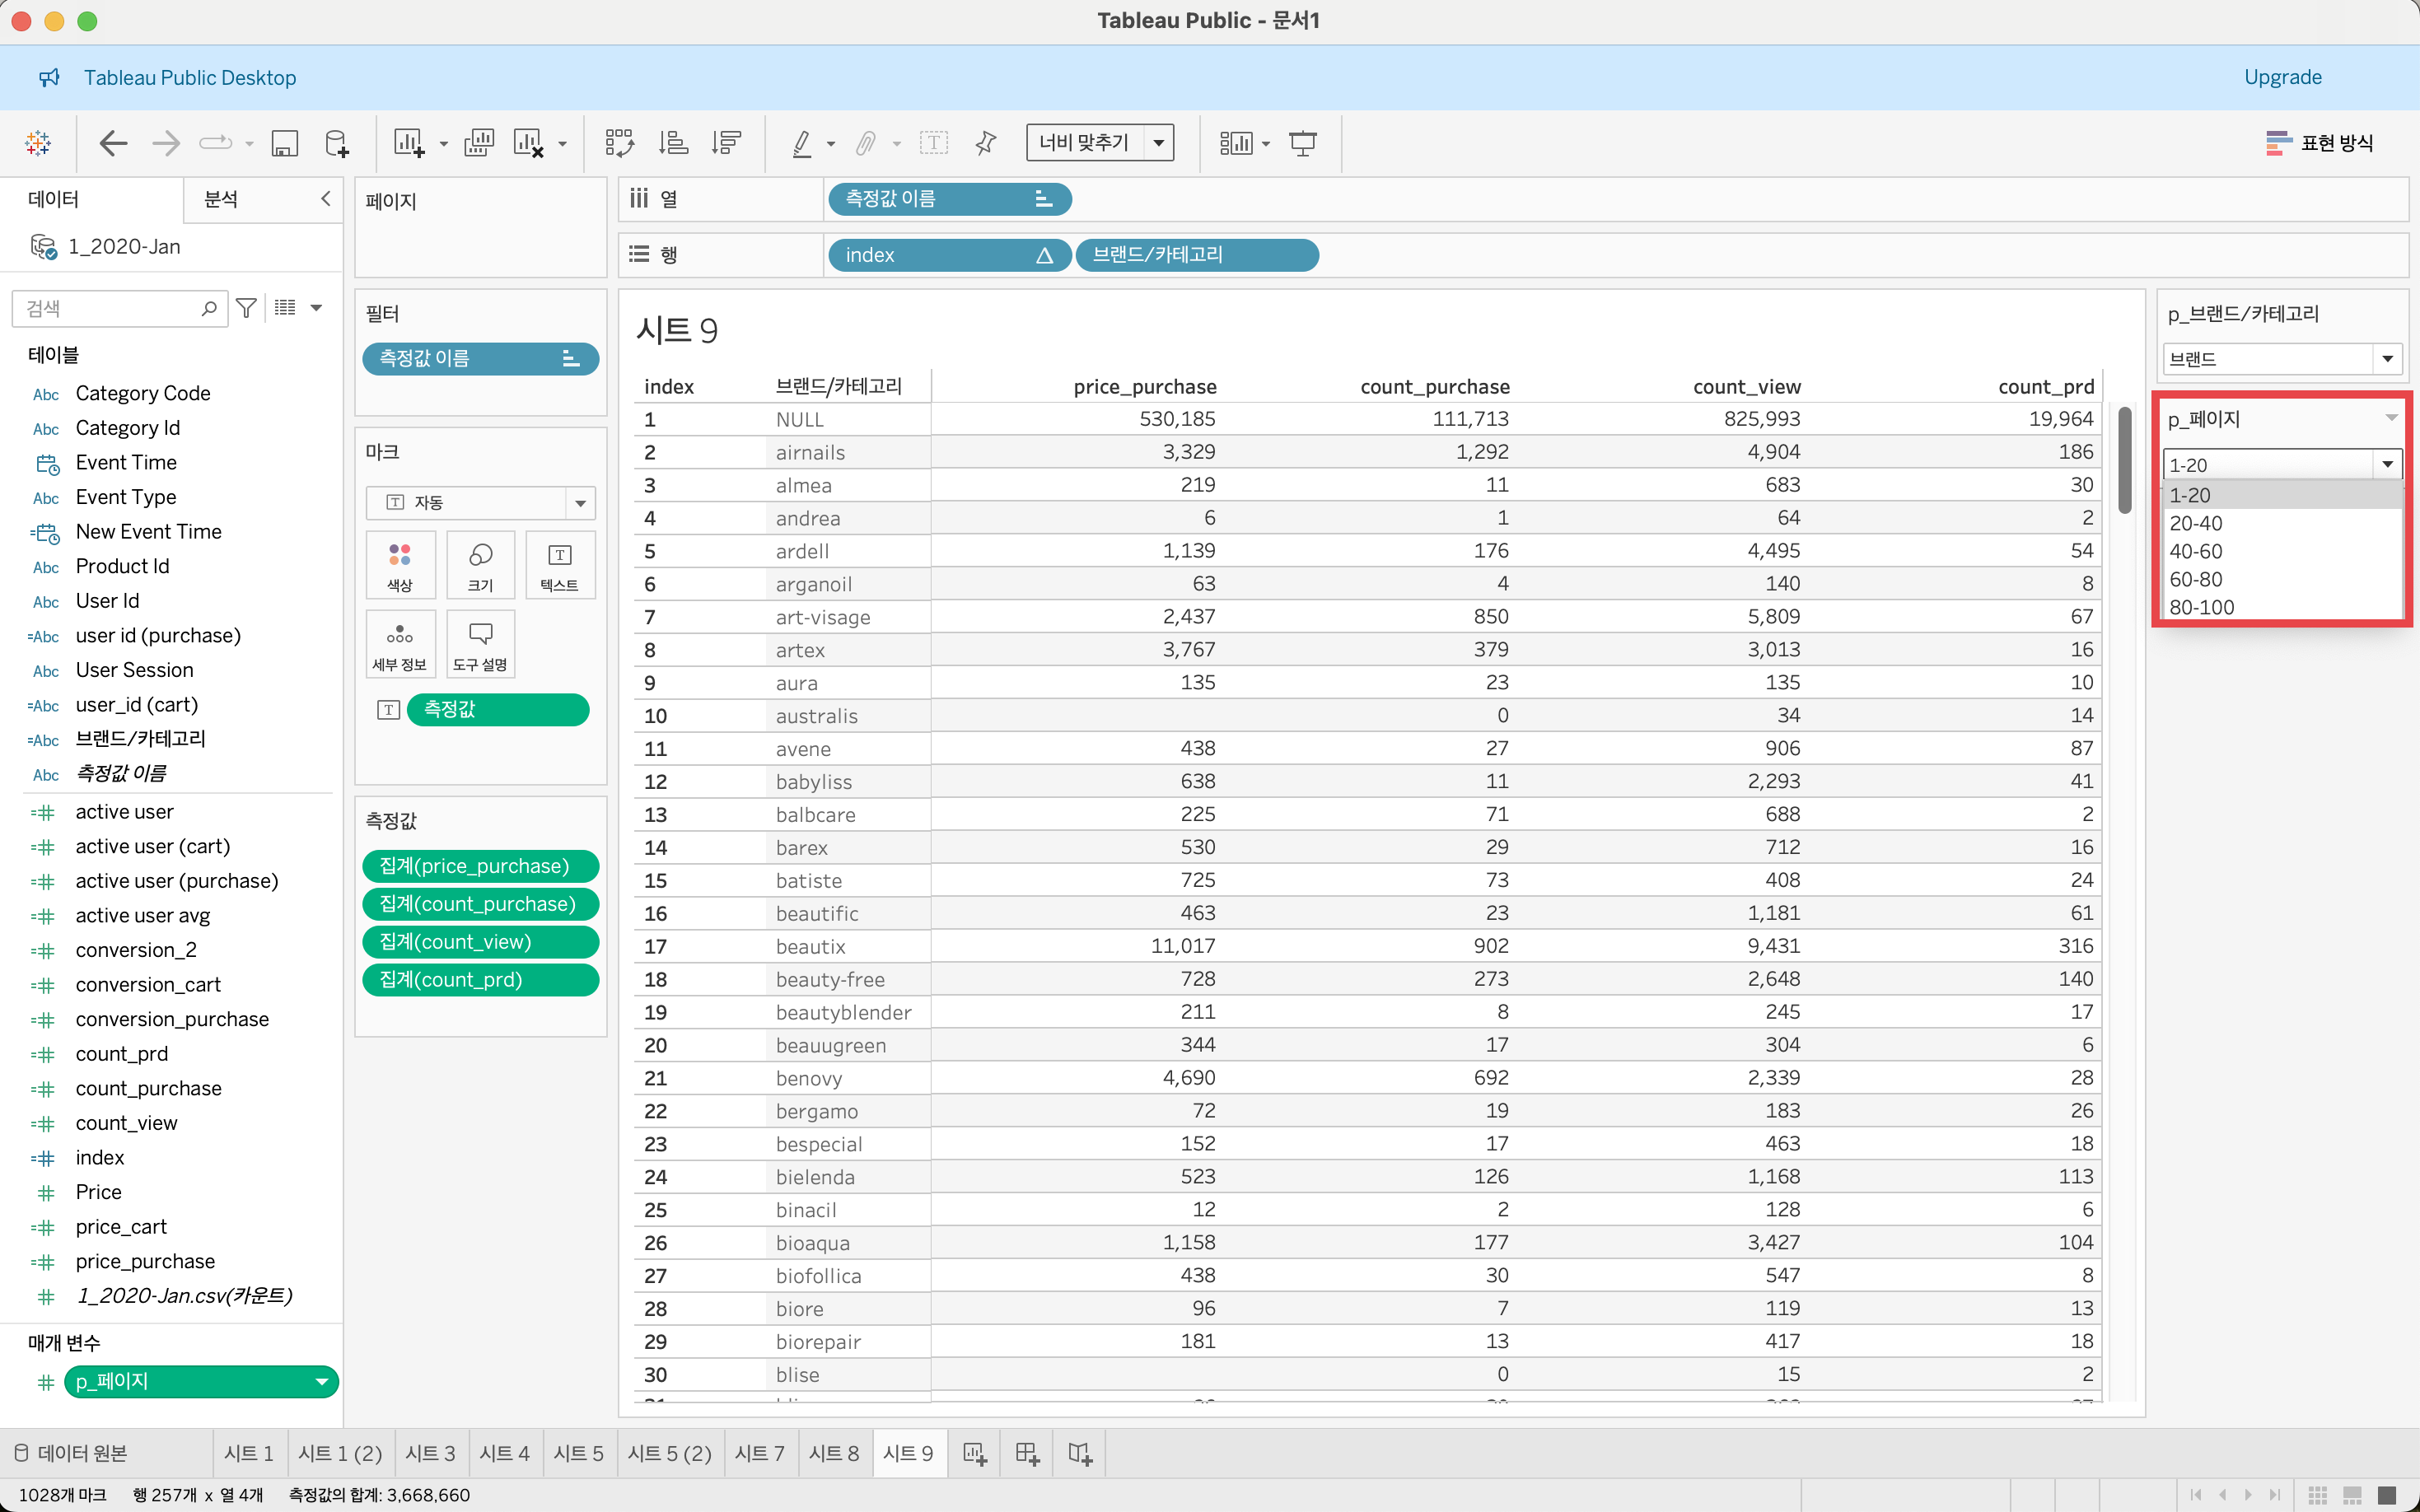Switch to the 시트 5 tab
The width and height of the screenshot is (2420, 1512).
[578, 1453]
